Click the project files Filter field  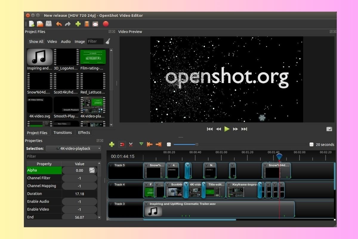[x=95, y=42]
